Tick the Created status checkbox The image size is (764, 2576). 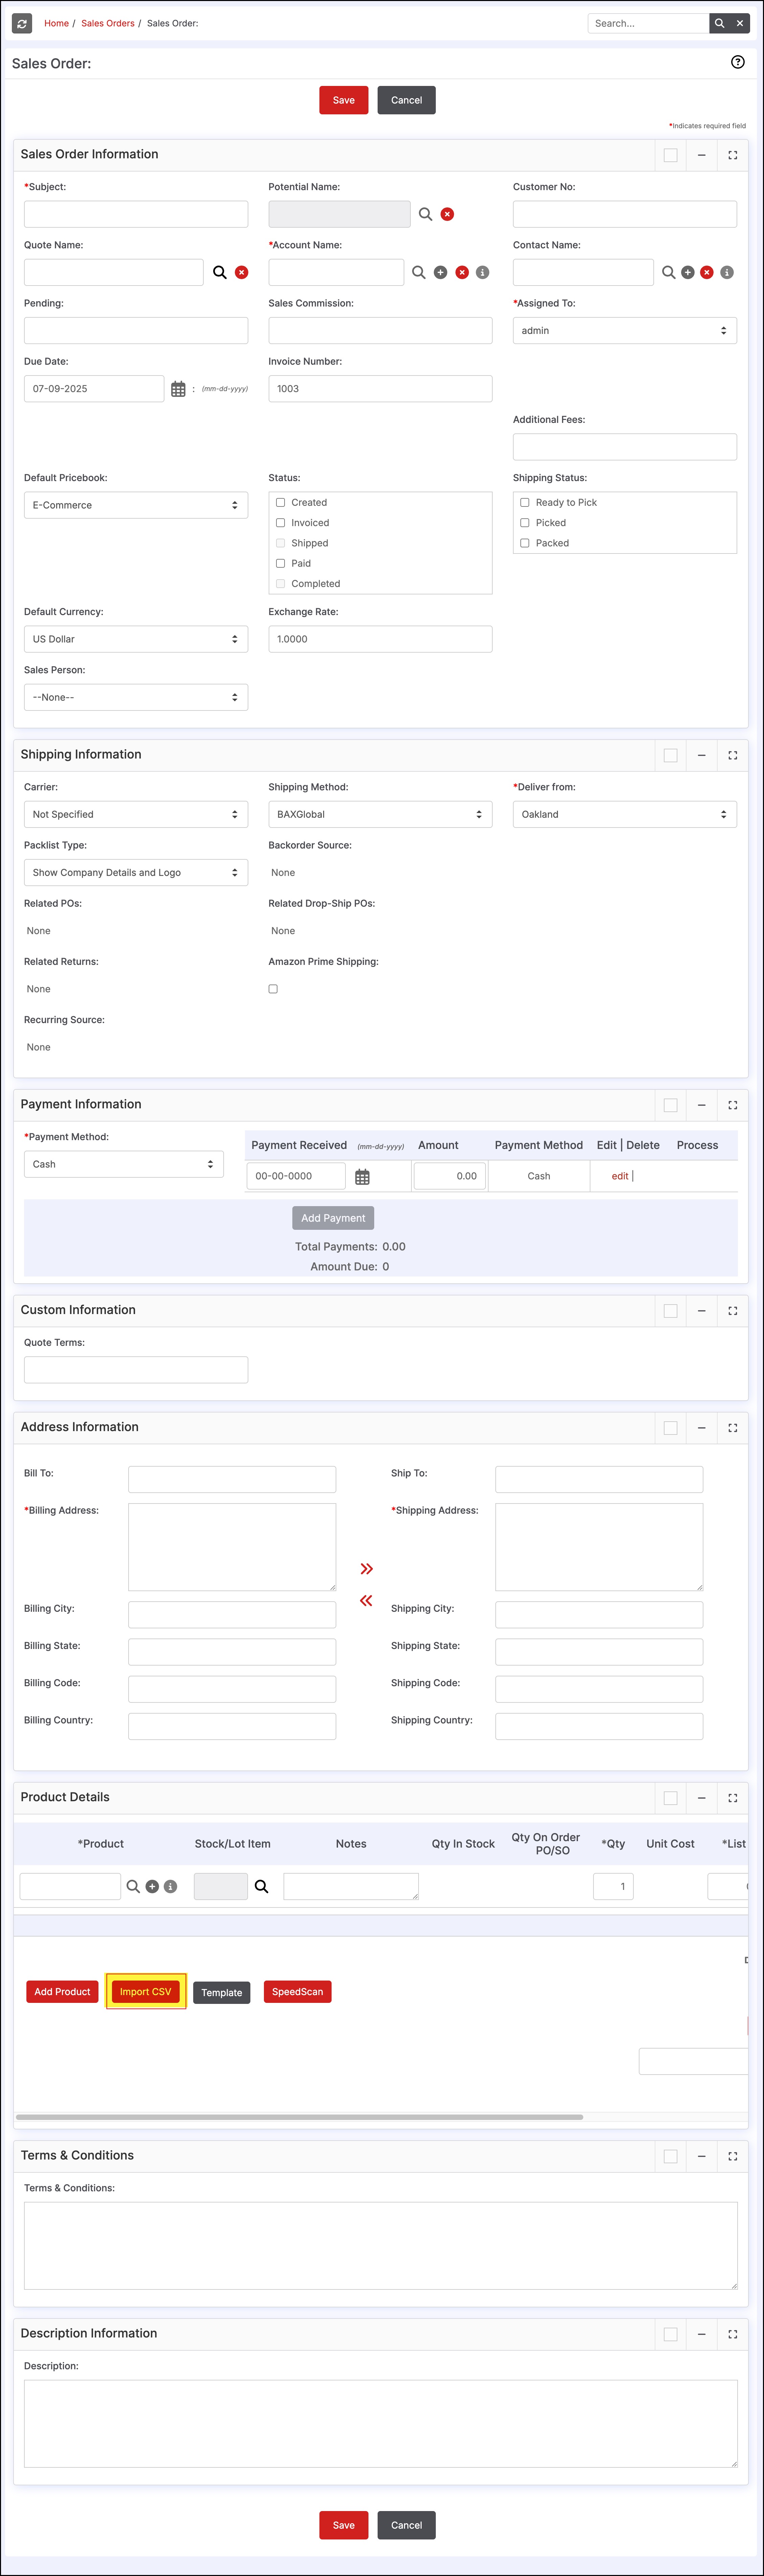[280, 503]
